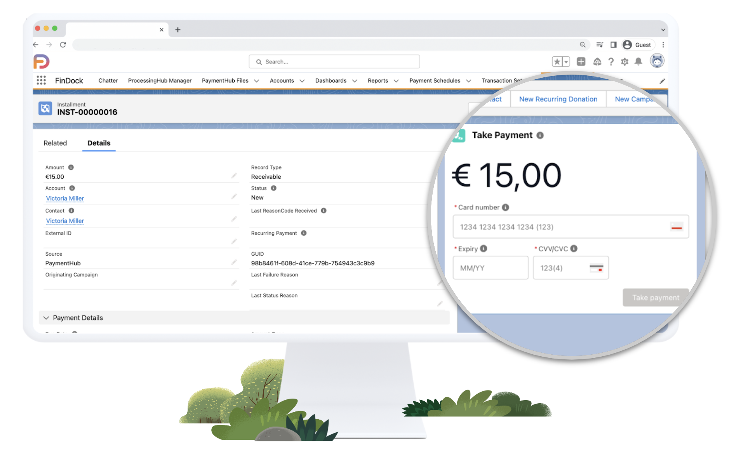Click the edit navigation pencil icon
The height and width of the screenshot is (460, 748).
pos(662,81)
